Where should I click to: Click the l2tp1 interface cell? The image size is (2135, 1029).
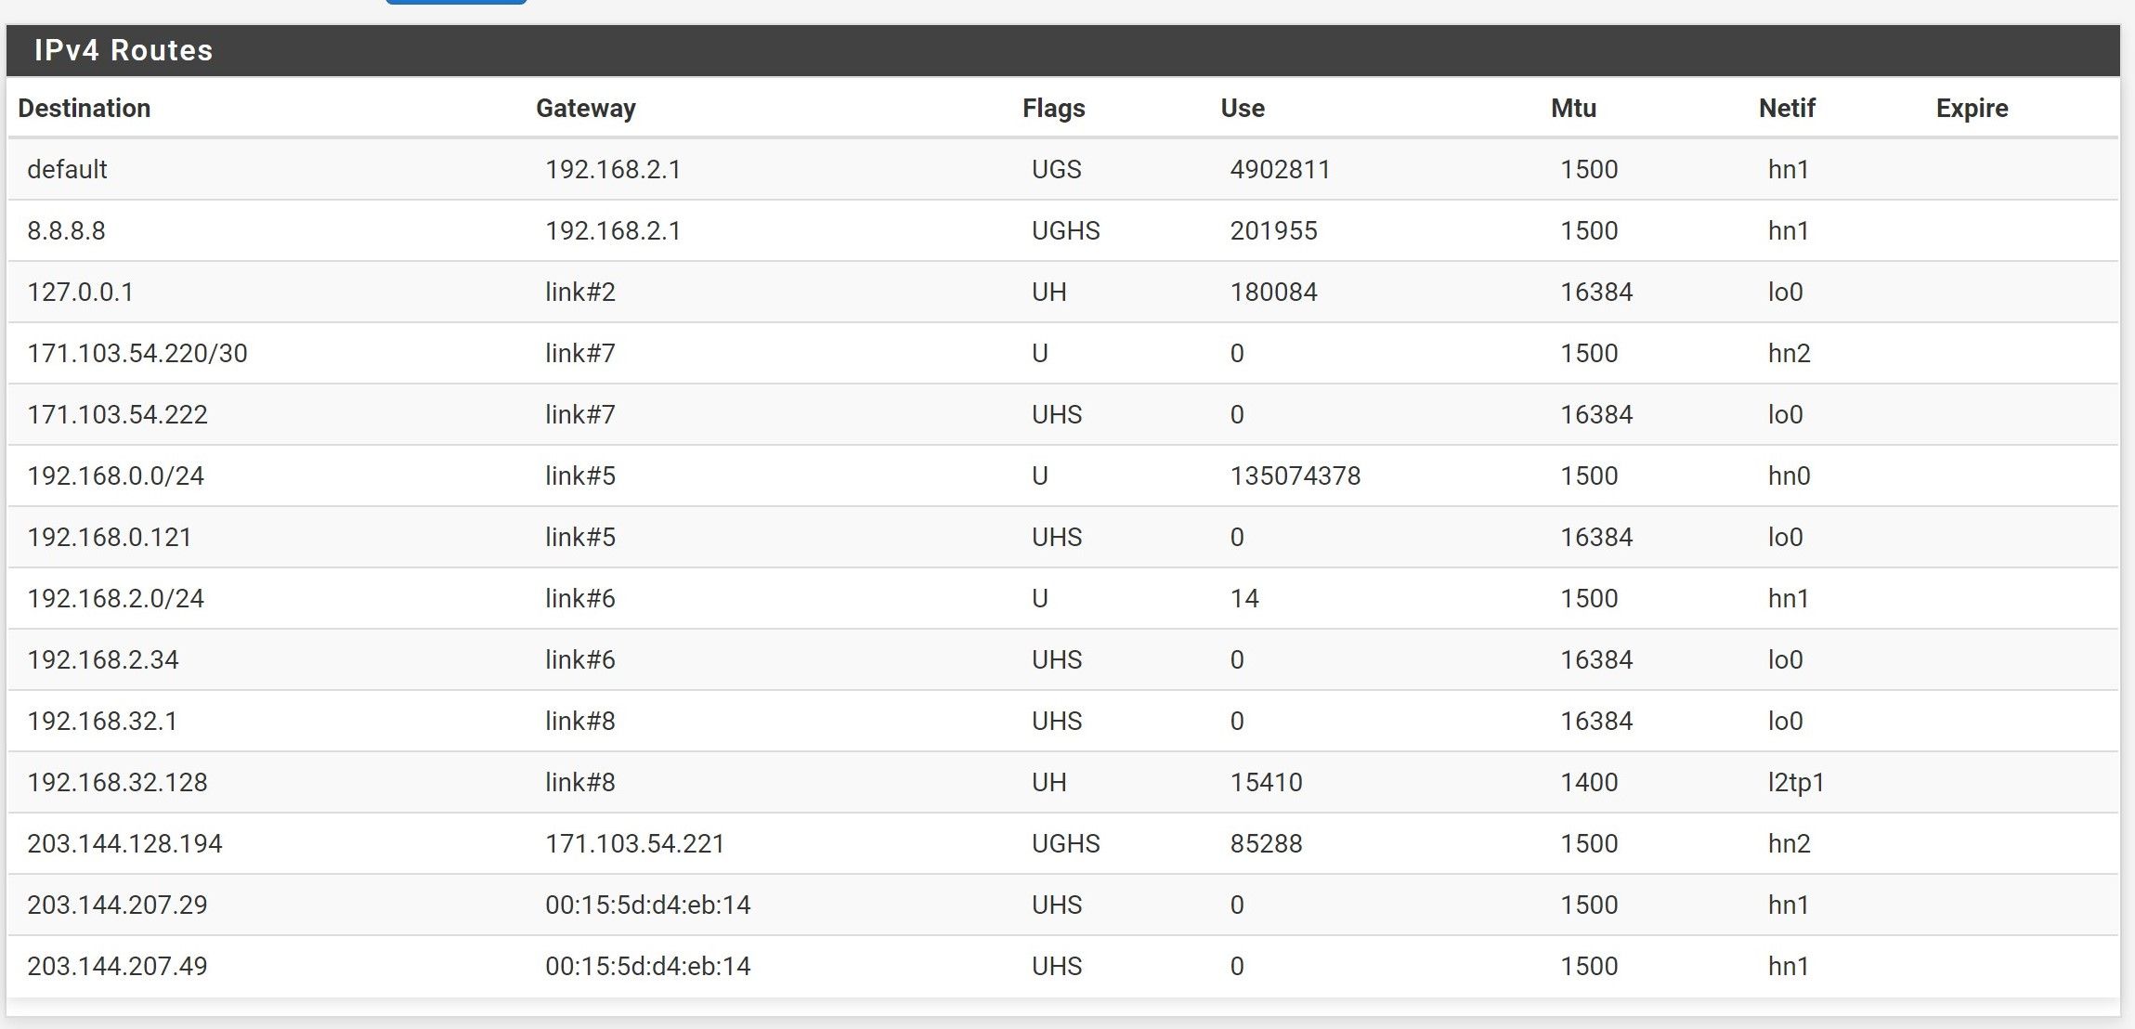(1795, 783)
